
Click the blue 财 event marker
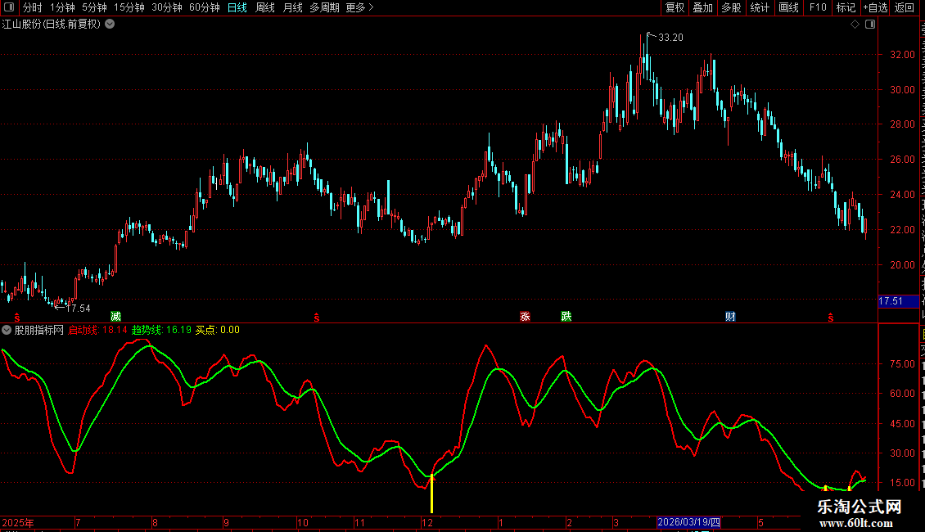pyautogui.click(x=730, y=317)
